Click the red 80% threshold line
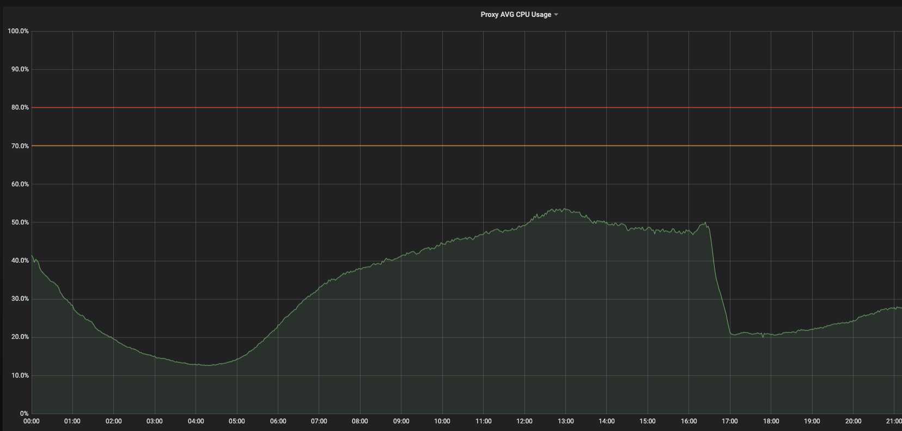The height and width of the screenshot is (431, 902). coord(467,107)
